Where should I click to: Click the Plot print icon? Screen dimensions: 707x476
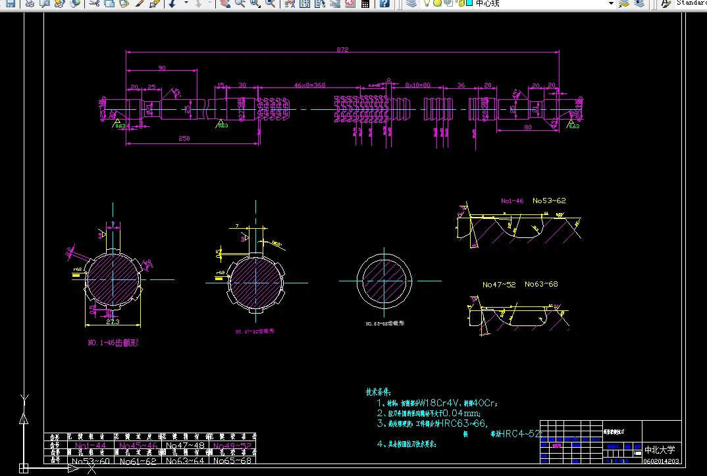[30, 3]
